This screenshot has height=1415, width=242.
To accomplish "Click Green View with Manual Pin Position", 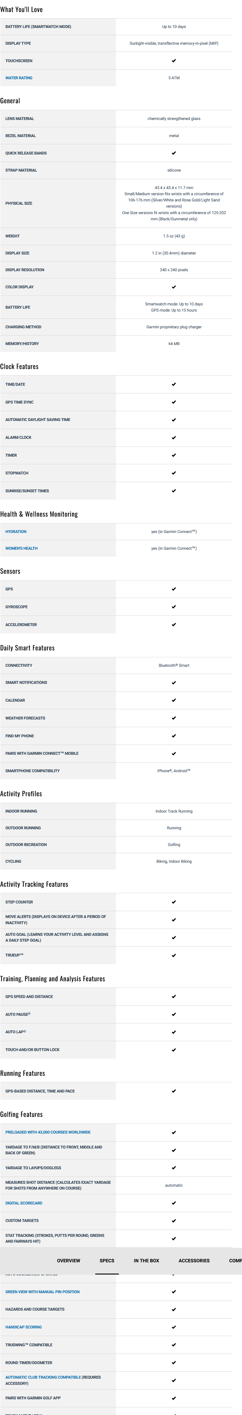I will pyautogui.click(x=42, y=1291).
